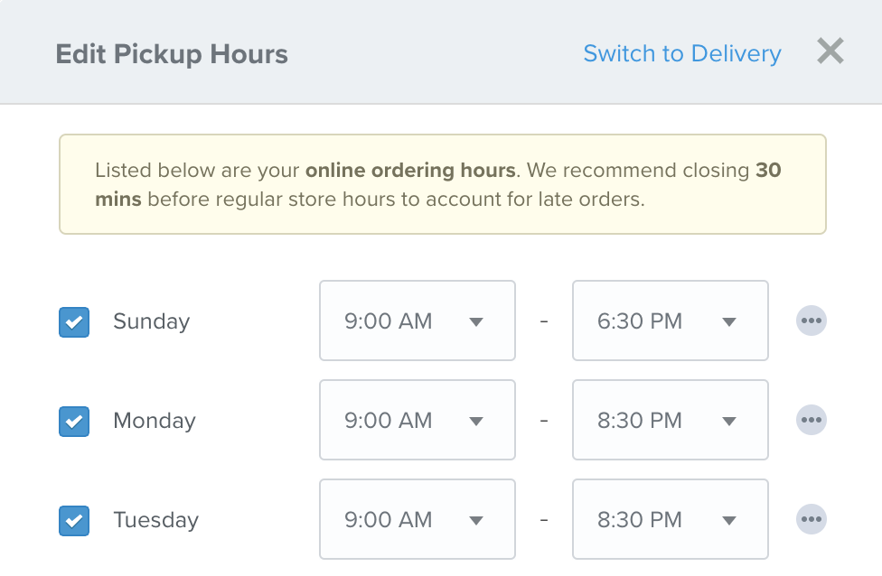Expand Sunday's 6:30 PM closing time dropdown
The image size is (882, 576).
tap(671, 321)
